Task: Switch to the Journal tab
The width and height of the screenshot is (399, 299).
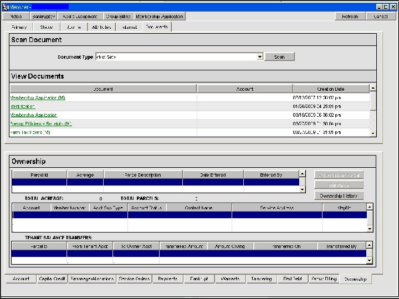Action: tap(74, 27)
